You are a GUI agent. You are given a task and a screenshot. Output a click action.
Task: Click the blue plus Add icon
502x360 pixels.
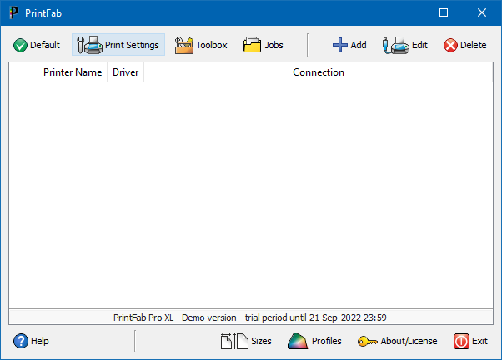[x=340, y=45]
